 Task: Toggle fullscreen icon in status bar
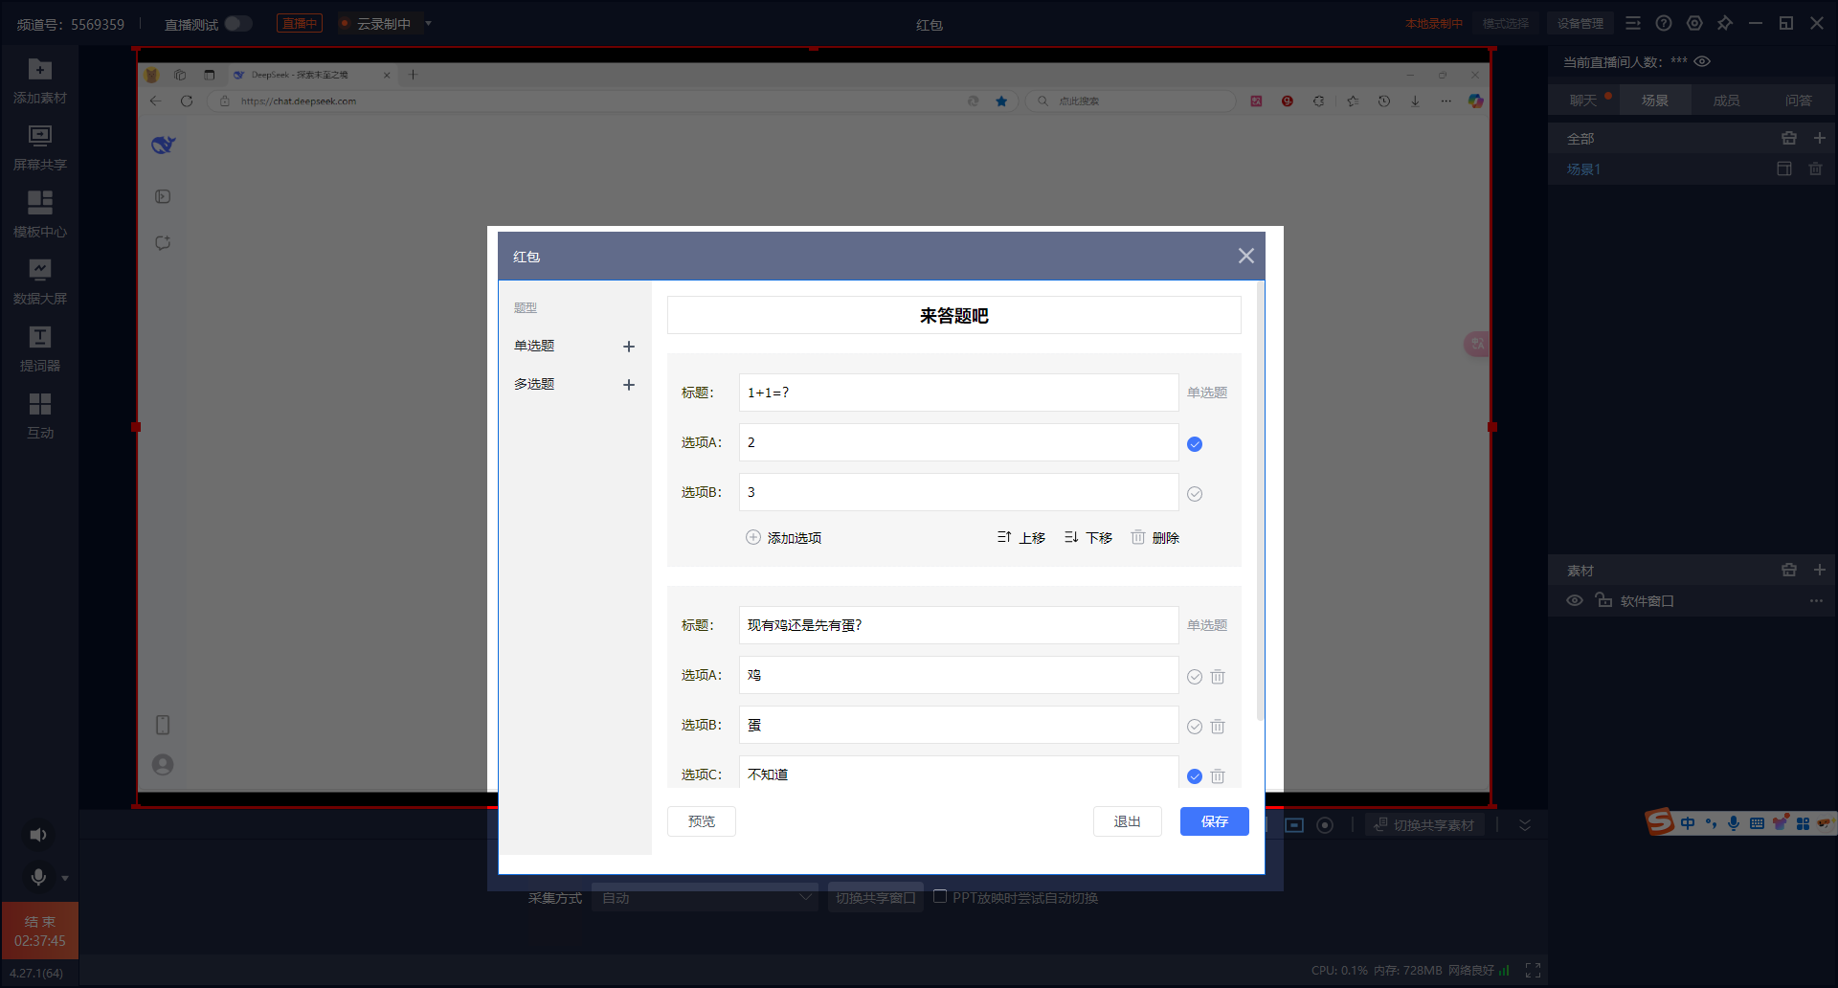(1533, 971)
